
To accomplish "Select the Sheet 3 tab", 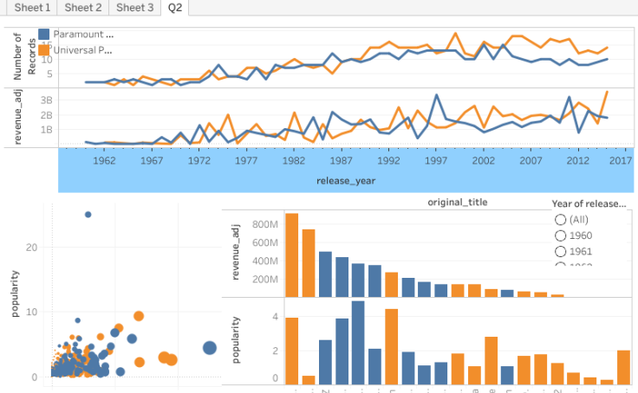I will click(x=134, y=7).
